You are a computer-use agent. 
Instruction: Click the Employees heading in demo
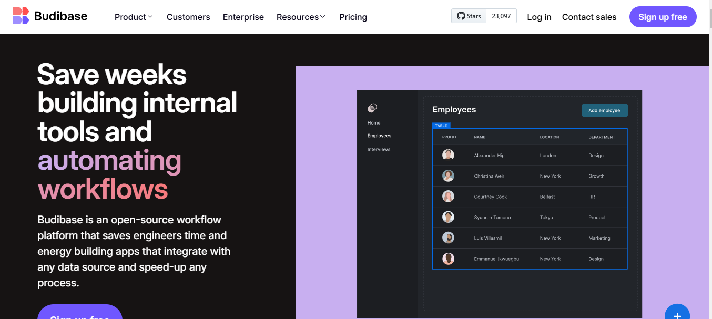coord(454,109)
